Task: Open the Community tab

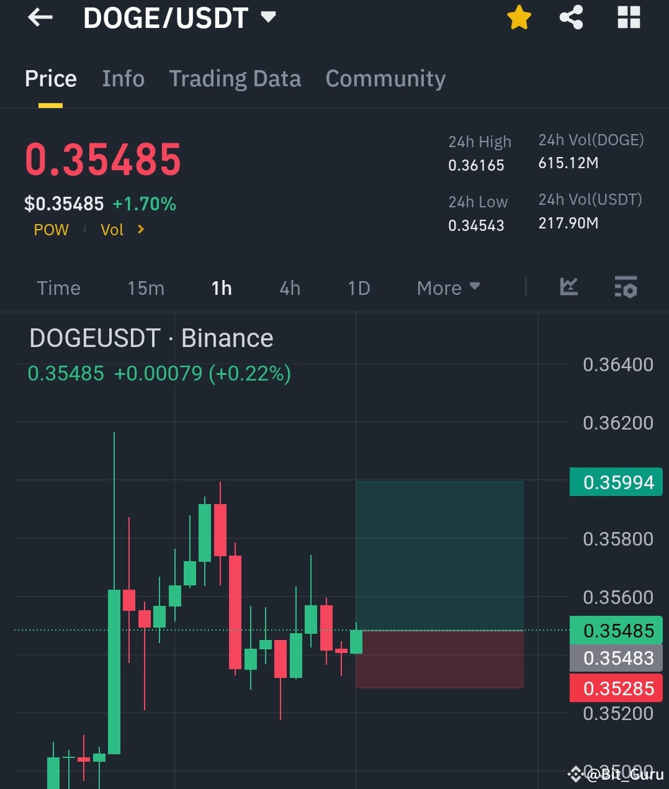Action: click(x=385, y=78)
